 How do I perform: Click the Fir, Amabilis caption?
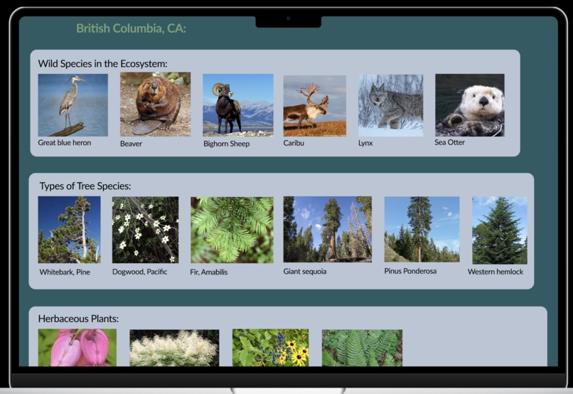pyautogui.click(x=209, y=272)
